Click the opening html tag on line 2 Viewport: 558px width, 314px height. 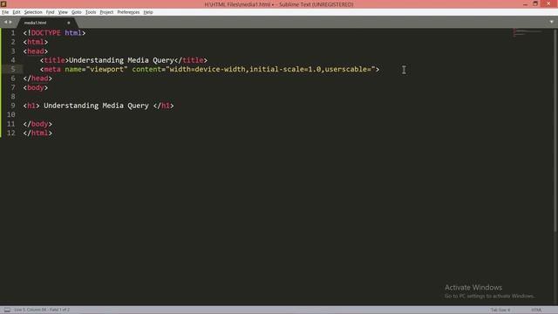point(36,42)
